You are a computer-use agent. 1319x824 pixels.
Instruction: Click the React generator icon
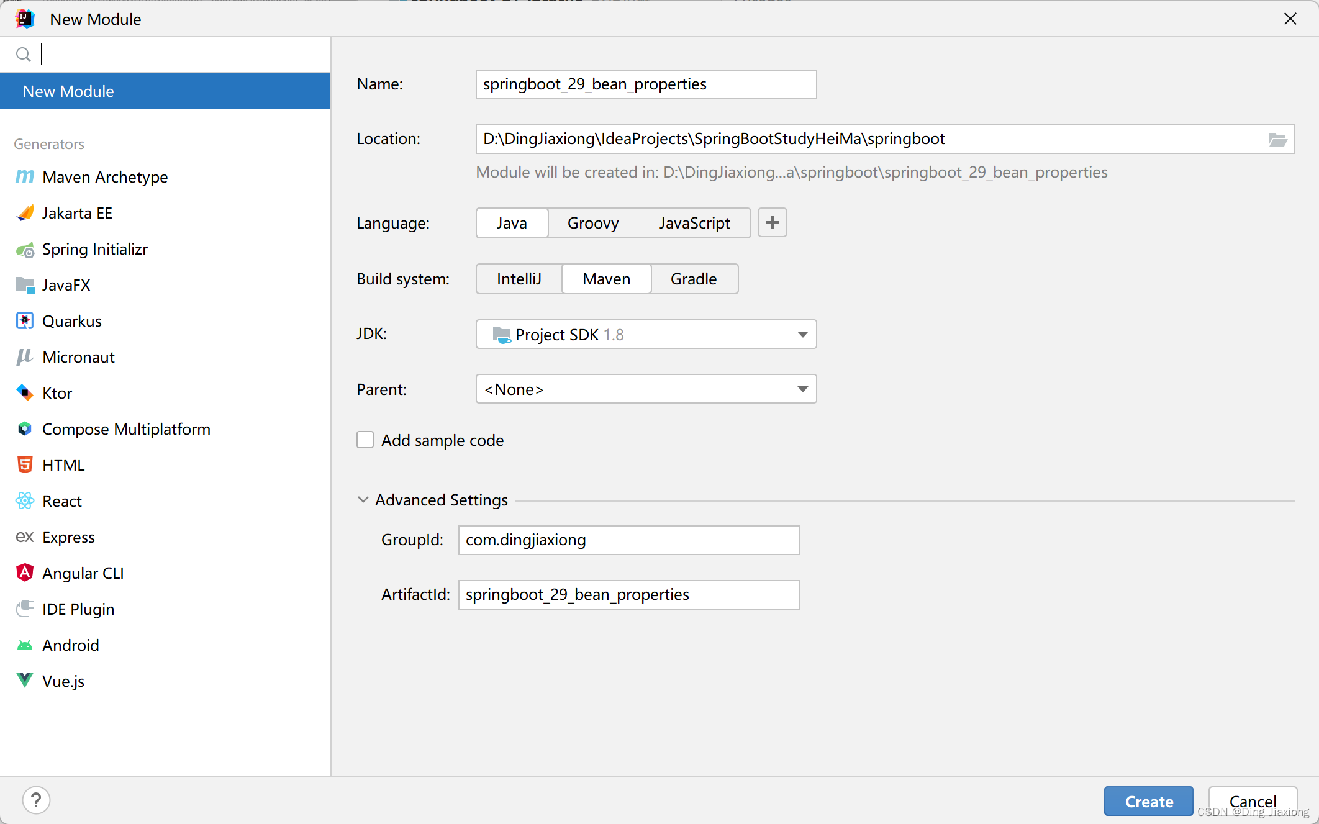tap(25, 501)
